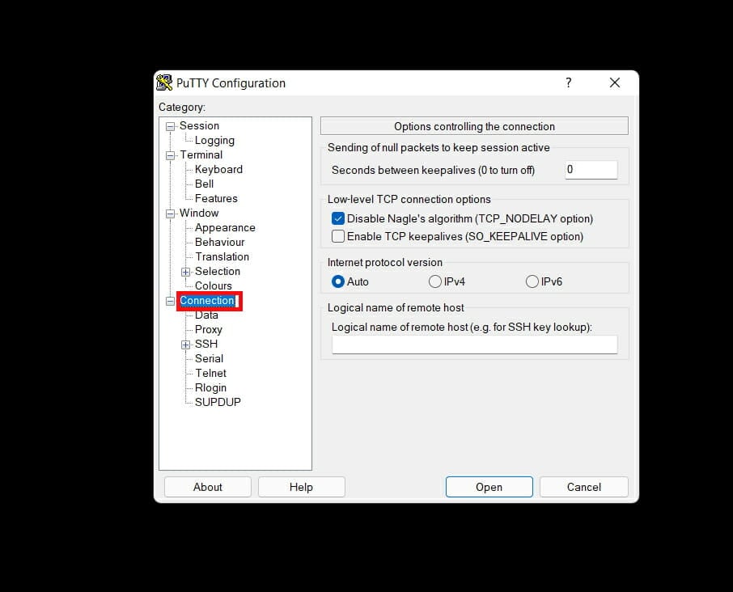Open the Window category
Viewport: 733px width, 592px height.
tap(199, 213)
